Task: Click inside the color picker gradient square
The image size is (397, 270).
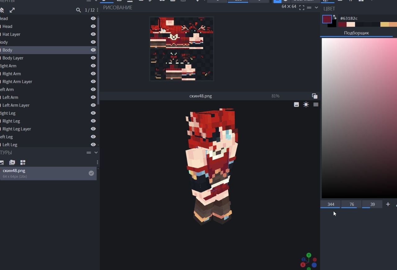Action: click(x=359, y=118)
